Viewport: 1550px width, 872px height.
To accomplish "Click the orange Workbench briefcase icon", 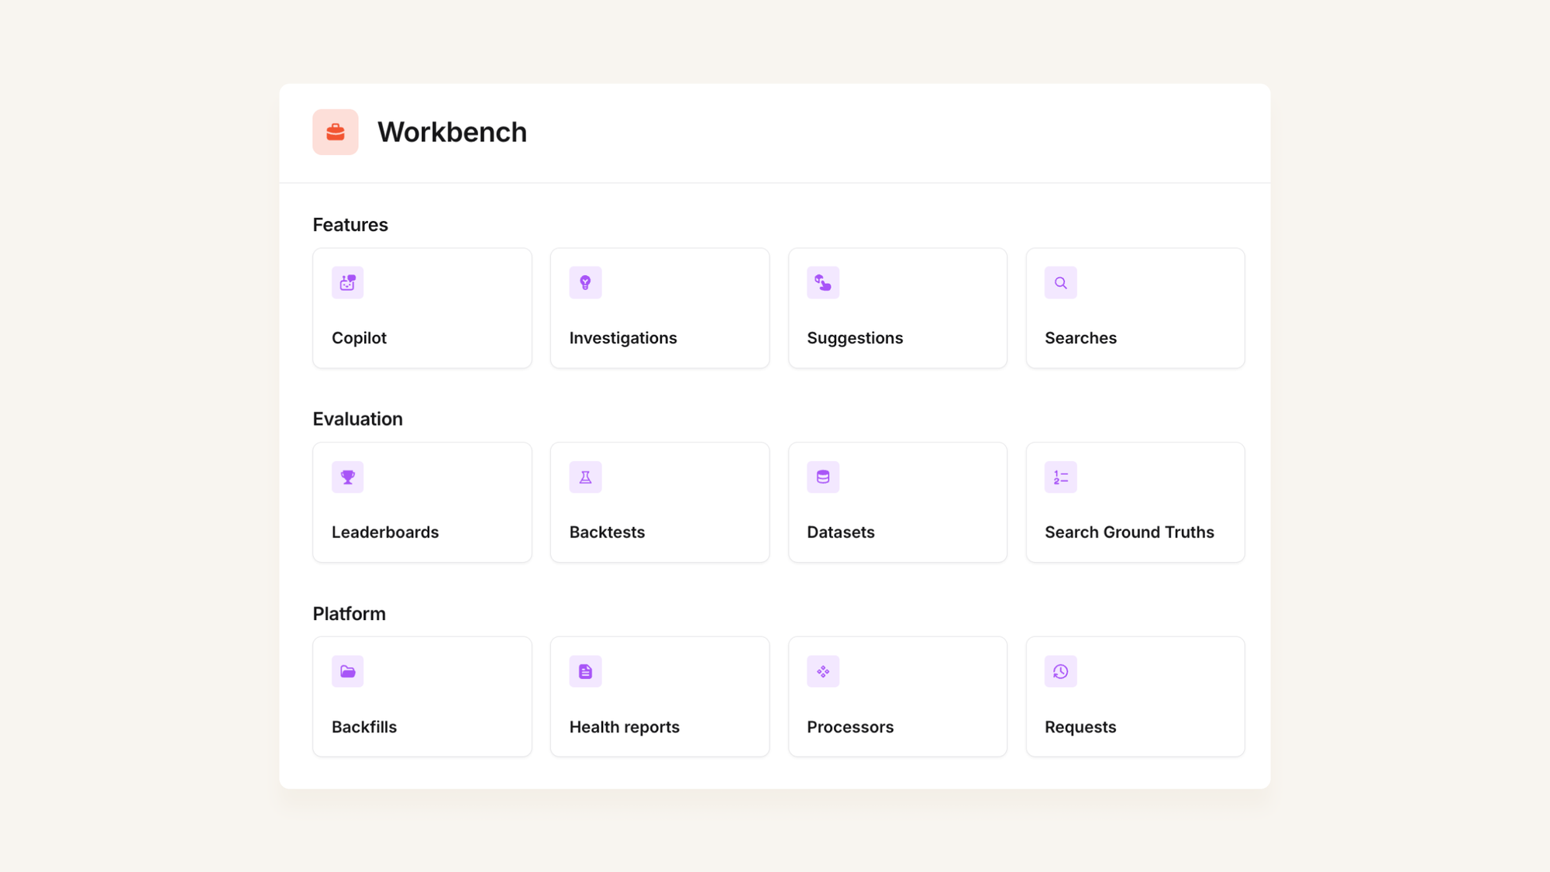I will (x=335, y=132).
